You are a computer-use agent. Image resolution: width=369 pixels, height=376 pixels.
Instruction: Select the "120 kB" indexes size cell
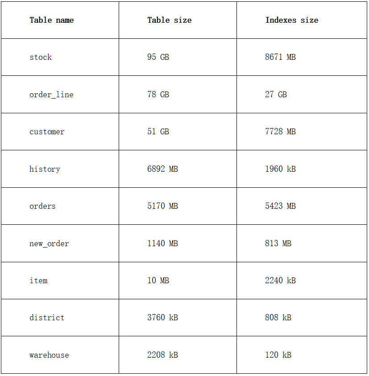[278, 355]
